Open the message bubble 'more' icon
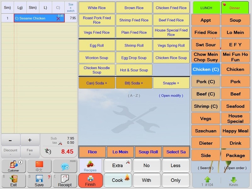Image resolution: width=252 pixels, height=189 pixels. pyautogui.click(x=65, y=166)
